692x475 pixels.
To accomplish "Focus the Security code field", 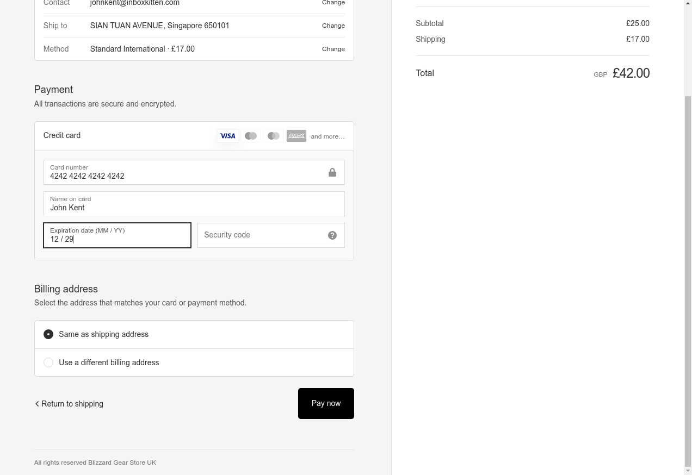I will (x=271, y=235).
